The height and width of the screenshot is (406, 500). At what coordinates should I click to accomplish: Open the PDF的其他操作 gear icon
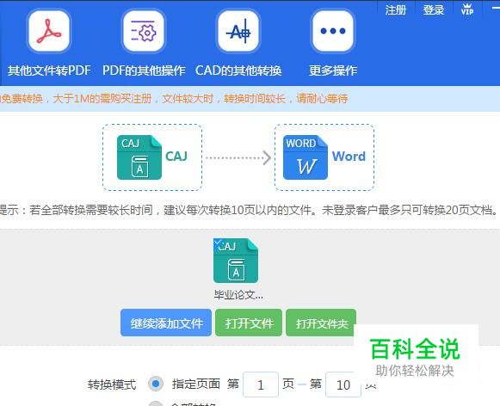click(x=144, y=31)
